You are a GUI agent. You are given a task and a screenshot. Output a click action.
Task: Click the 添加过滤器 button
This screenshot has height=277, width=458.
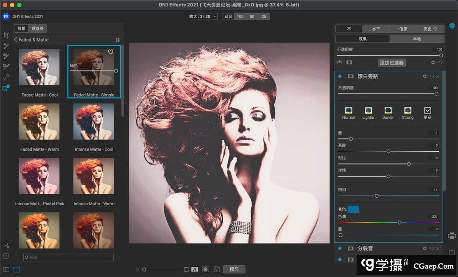tap(392, 63)
